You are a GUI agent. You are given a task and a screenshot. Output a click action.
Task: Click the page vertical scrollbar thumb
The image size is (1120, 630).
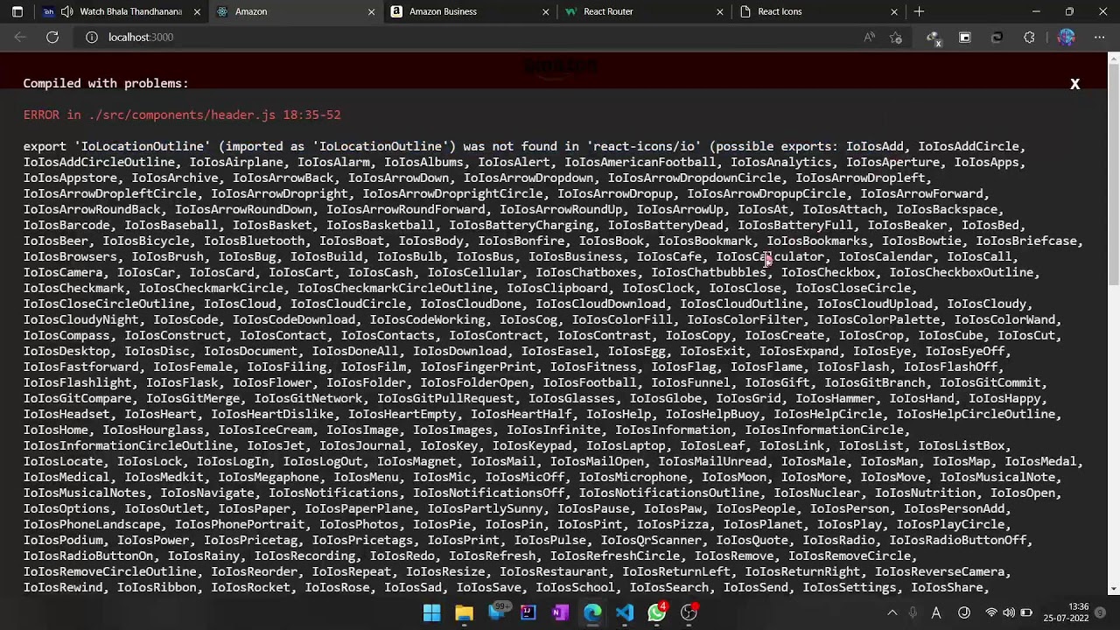[x=1113, y=175]
